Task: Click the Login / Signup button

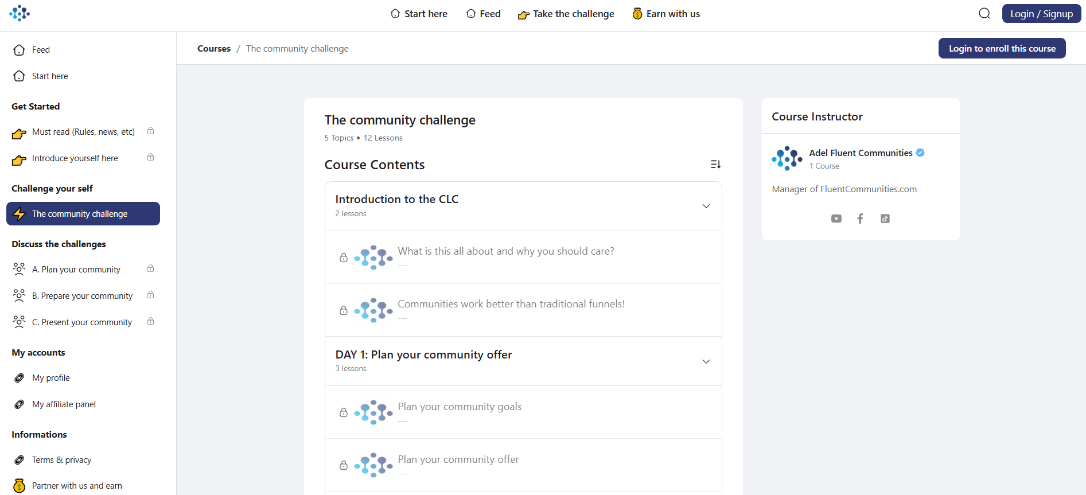Action: pos(1041,14)
